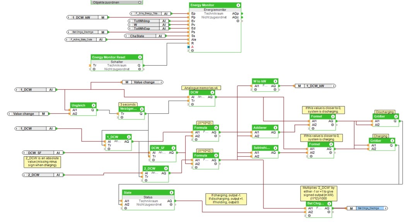Select the Addierer block title
Image resolution: width=405 pixels, height=222 pixels.
click(x=260, y=128)
